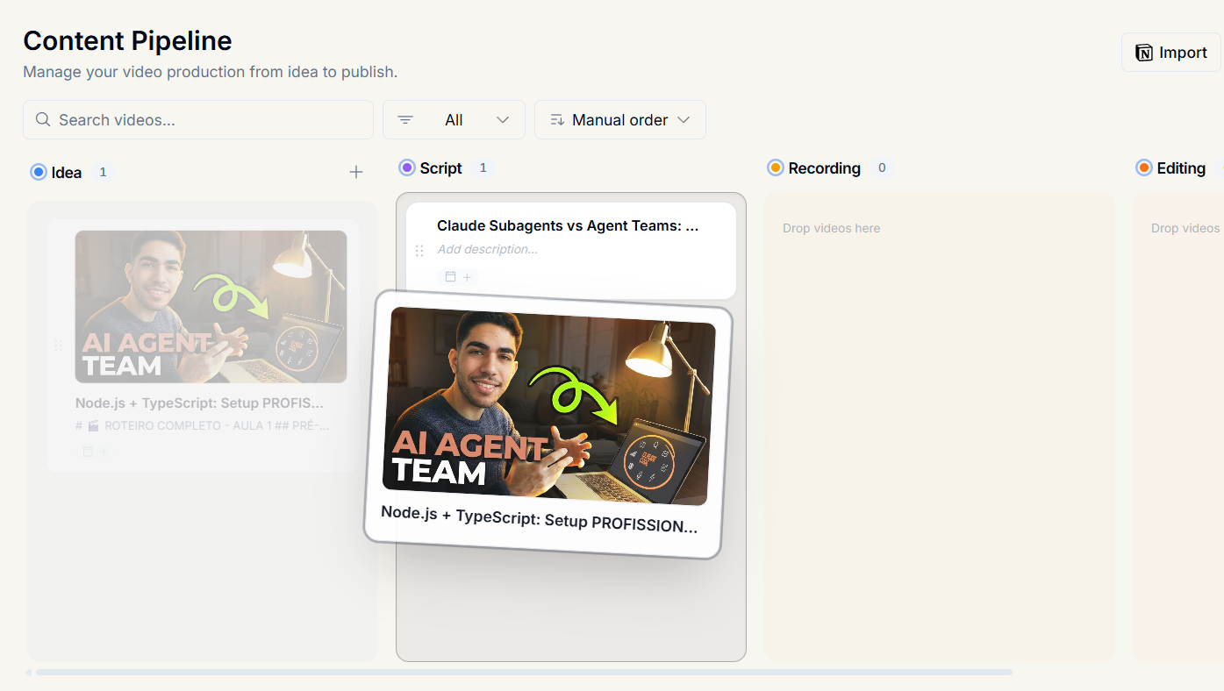Click the plus icon on the Claude Subagents card
This screenshot has width=1224, height=691.
(x=467, y=276)
